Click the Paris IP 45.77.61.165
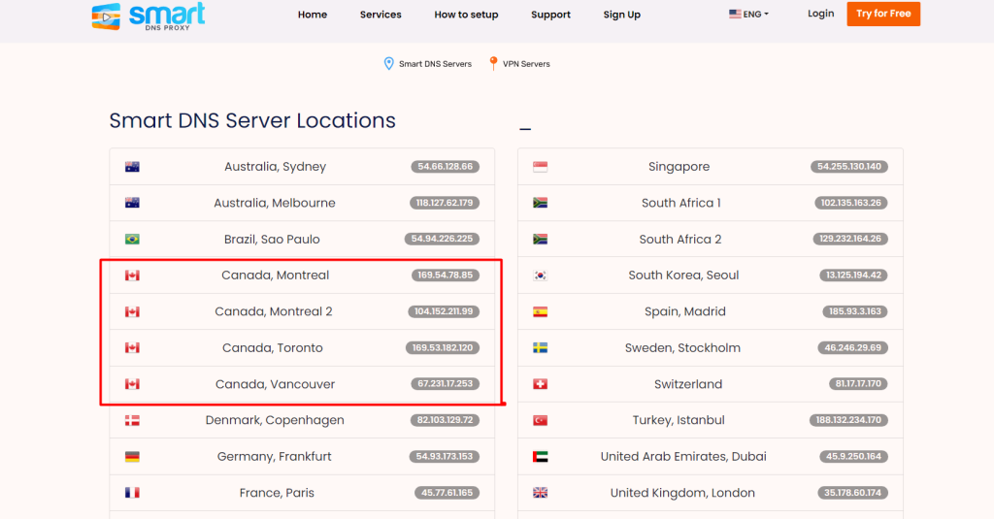The image size is (994, 519). [447, 493]
